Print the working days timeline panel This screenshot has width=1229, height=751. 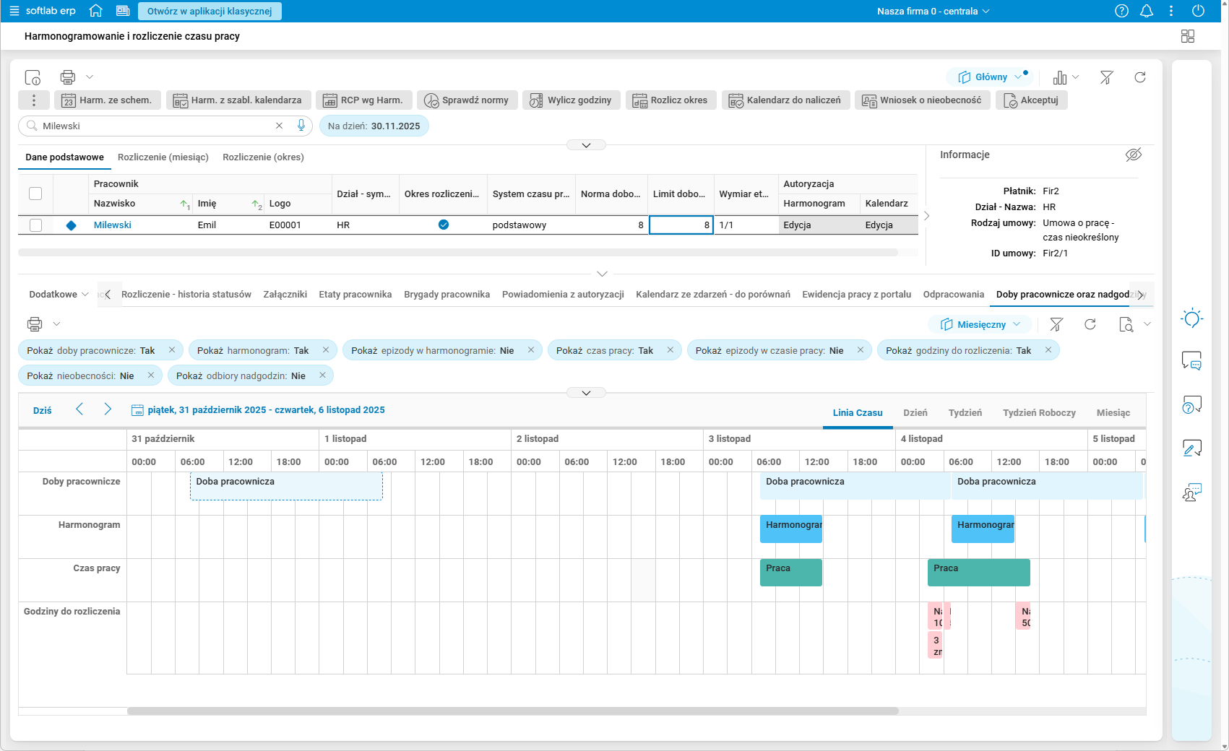pos(35,324)
